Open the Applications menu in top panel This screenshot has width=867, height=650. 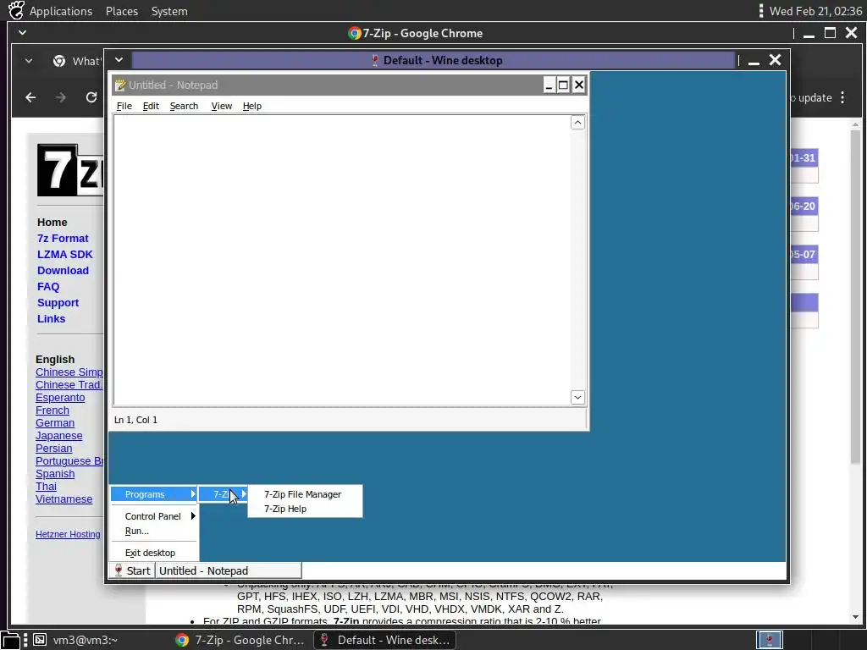coord(61,11)
